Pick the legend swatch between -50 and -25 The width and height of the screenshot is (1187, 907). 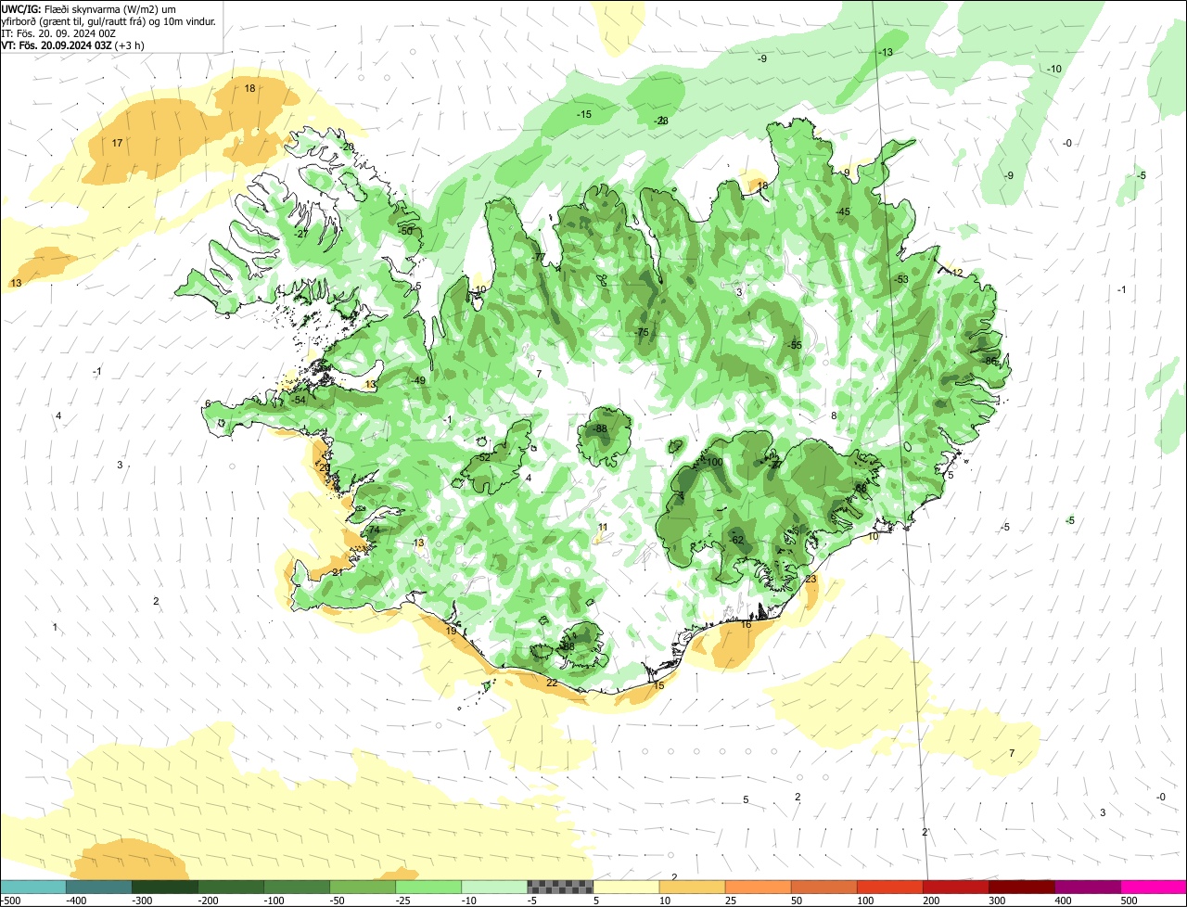[x=363, y=887]
